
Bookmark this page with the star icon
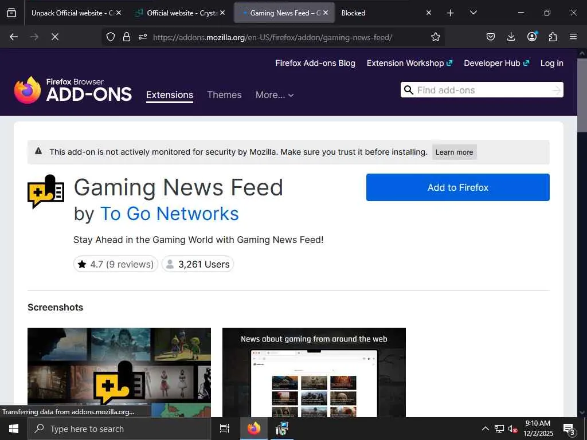click(436, 37)
